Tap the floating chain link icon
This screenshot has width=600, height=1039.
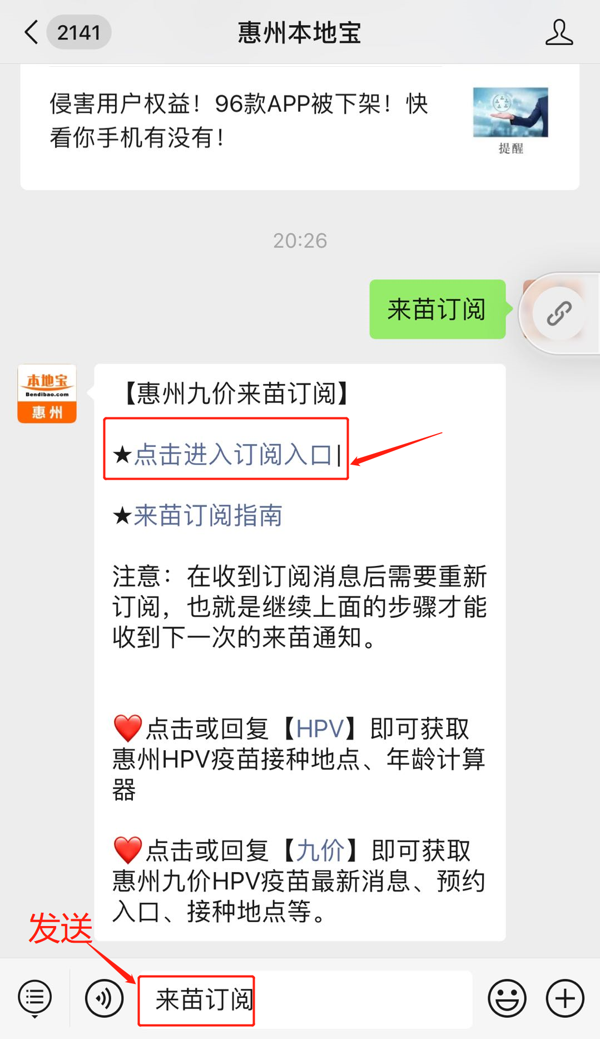click(559, 313)
